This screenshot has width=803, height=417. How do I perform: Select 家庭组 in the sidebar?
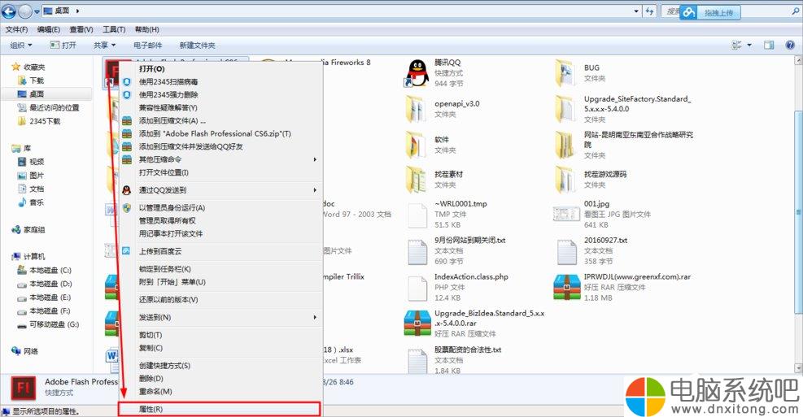pyautogui.click(x=28, y=230)
